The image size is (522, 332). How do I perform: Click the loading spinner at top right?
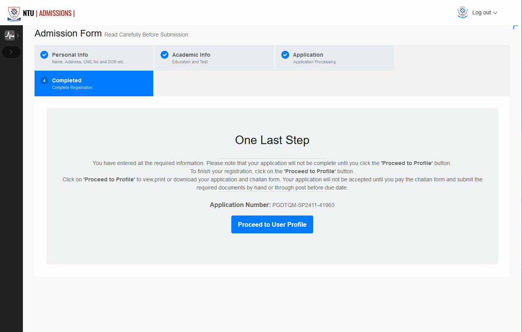[515, 28]
